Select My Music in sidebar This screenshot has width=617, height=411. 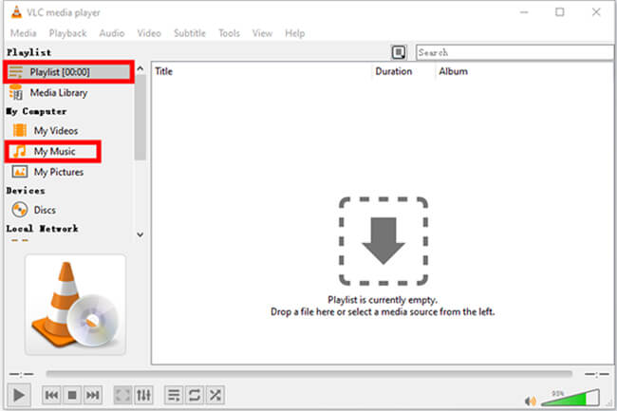pos(53,151)
